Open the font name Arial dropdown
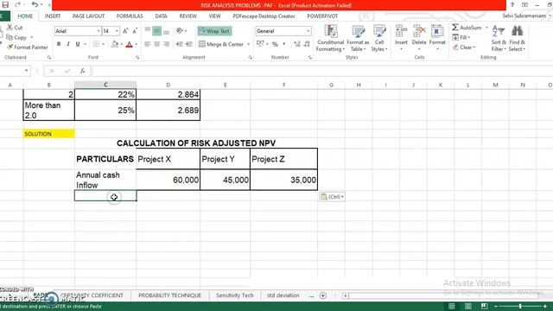Screen dimensions: 553x311 click(99, 31)
